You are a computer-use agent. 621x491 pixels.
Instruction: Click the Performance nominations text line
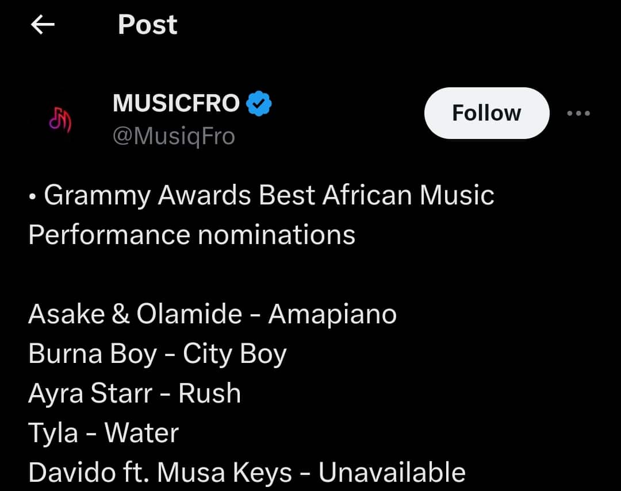(x=191, y=235)
